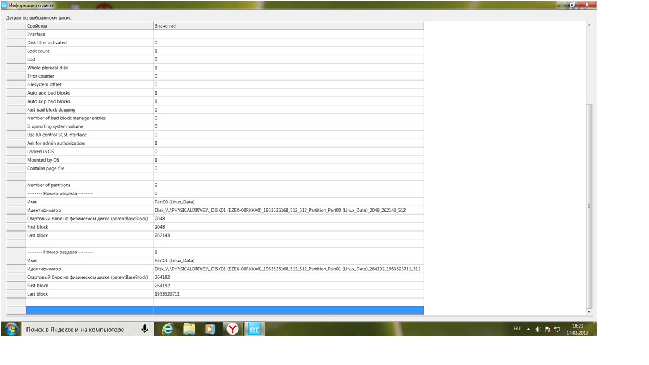The width and height of the screenshot is (649, 365).
Task: Click the scrollbar down arrow
Action: [589, 311]
